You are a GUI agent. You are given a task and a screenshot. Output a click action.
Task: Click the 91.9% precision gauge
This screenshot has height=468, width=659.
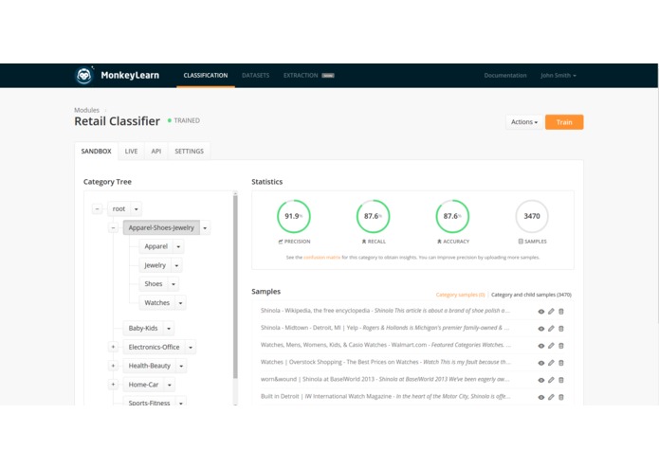coord(294,216)
